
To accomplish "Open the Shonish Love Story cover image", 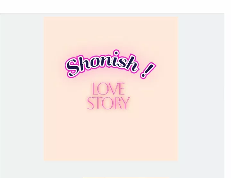I will (x=111, y=89).
